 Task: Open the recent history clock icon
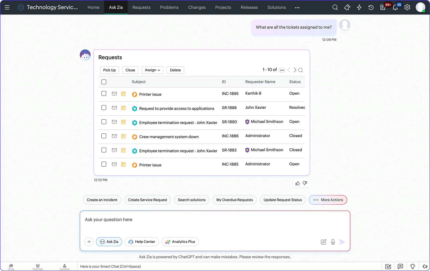(371, 7)
